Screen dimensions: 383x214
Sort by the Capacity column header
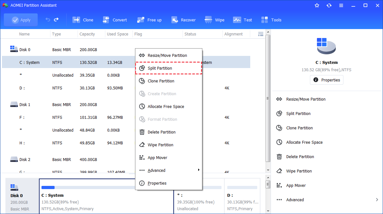[87, 34]
